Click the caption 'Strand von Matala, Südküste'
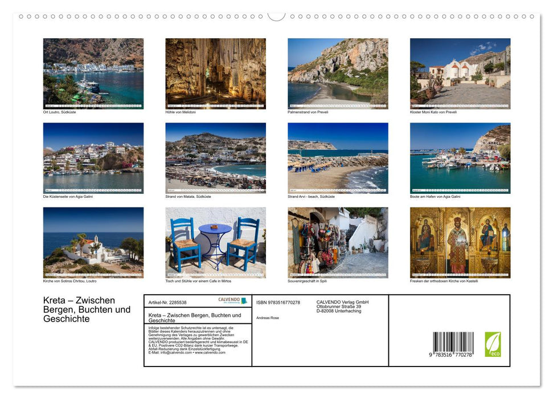 (x=188, y=197)
